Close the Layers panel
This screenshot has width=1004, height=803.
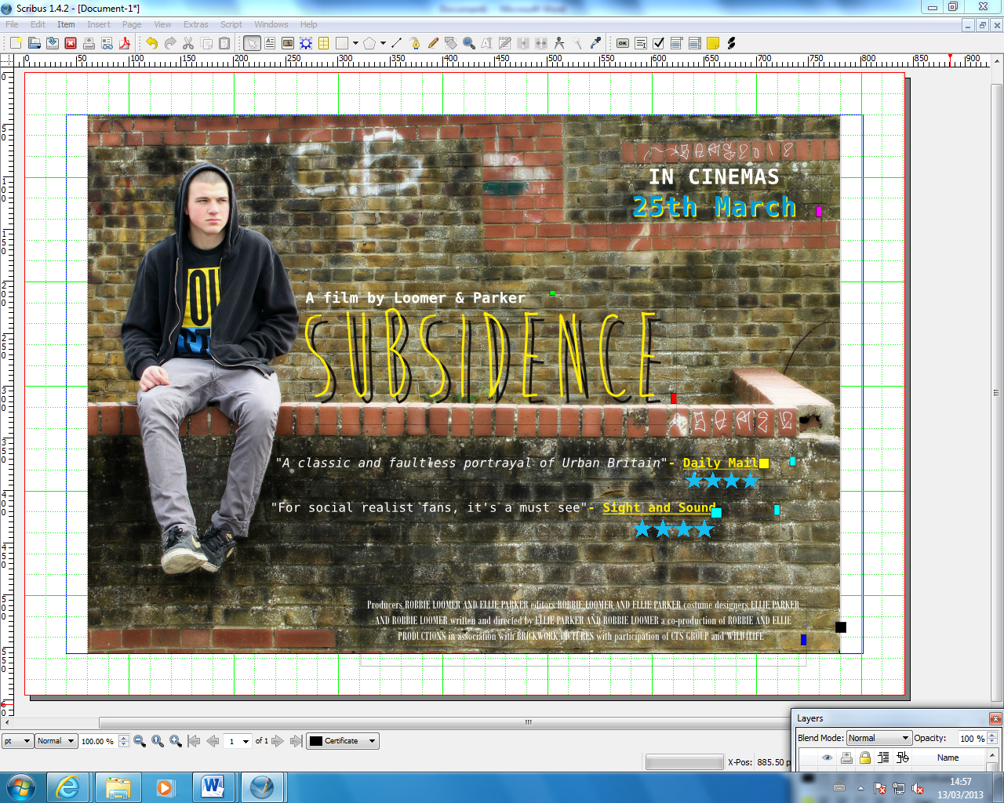point(995,718)
